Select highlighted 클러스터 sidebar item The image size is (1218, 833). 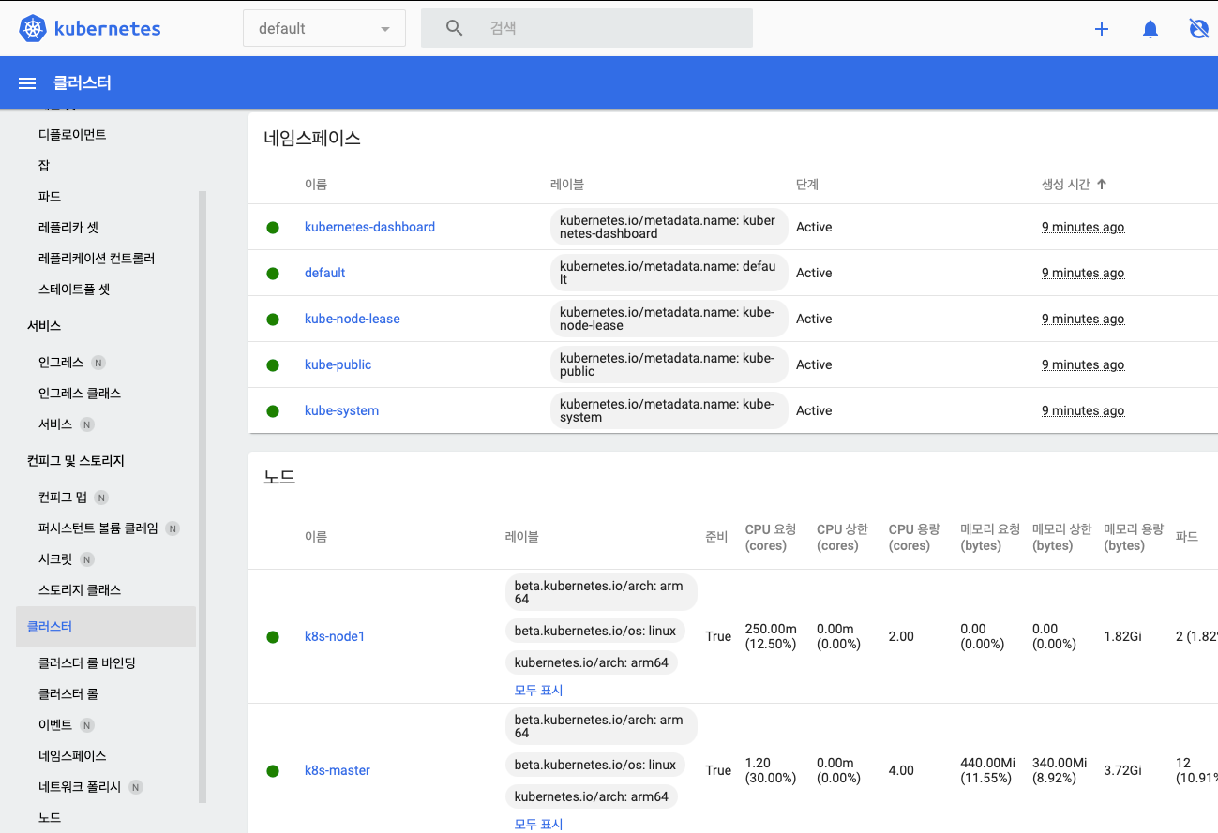[x=106, y=627]
